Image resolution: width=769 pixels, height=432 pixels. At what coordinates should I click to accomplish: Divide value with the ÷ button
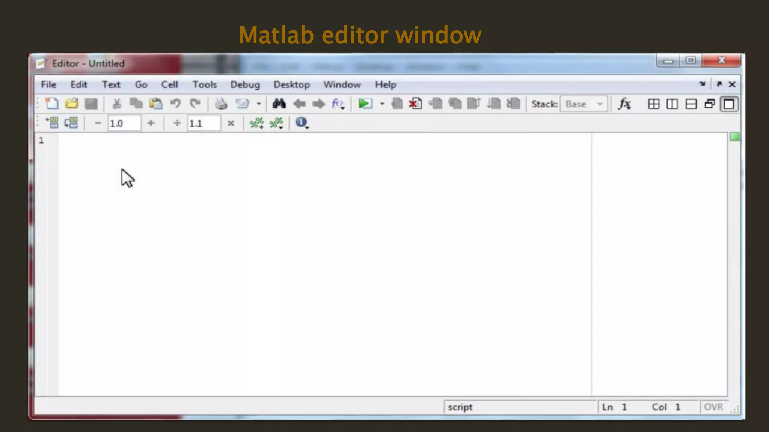click(177, 123)
